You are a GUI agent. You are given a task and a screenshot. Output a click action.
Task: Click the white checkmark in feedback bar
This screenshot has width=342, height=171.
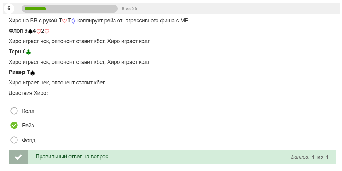coord(18,157)
